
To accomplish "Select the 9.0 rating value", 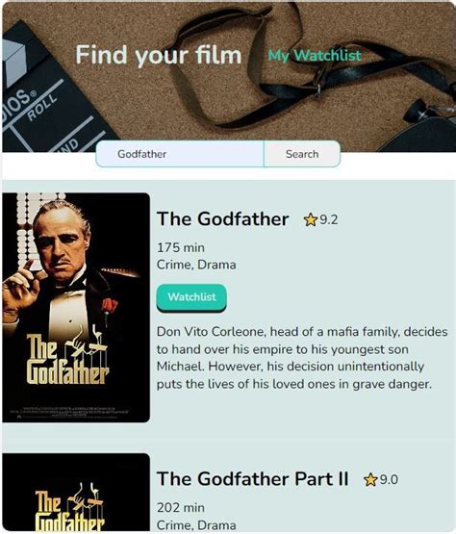I will click(x=389, y=480).
